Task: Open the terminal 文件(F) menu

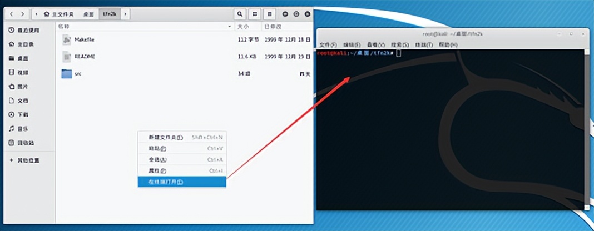Action: pyautogui.click(x=328, y=45)
